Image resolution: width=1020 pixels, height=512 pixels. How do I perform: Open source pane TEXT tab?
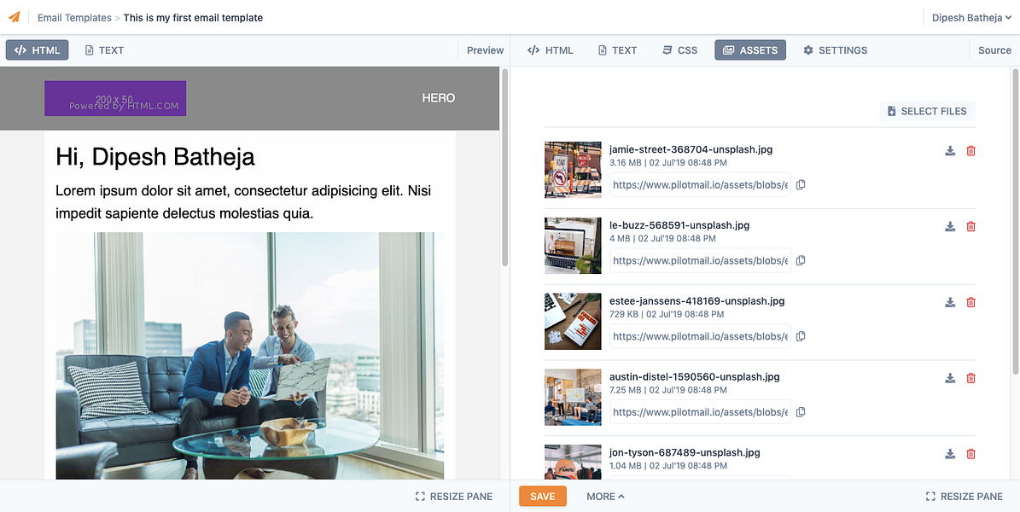[617, 50]
